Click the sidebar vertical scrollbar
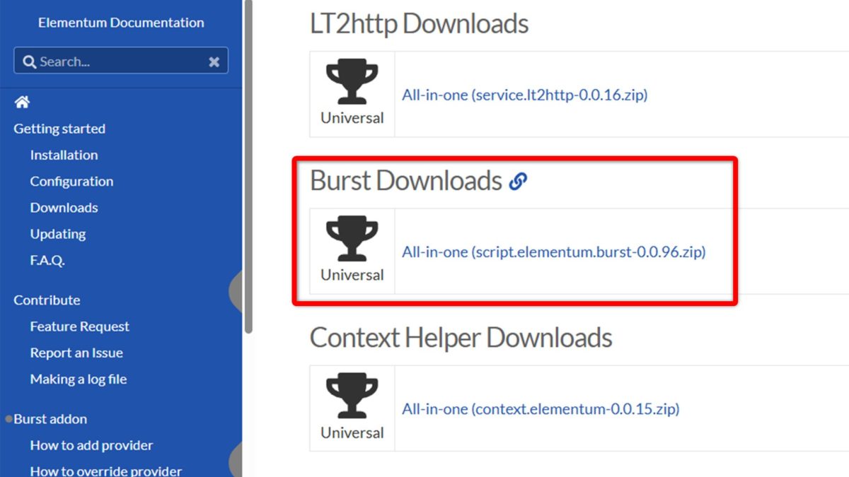849x477 pixels. click(x=248, y=166)
